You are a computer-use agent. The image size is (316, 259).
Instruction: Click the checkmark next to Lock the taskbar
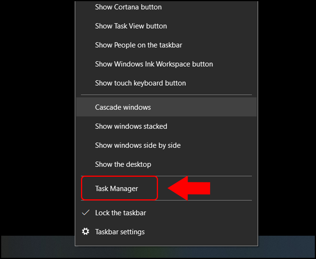tap(85, 212)
